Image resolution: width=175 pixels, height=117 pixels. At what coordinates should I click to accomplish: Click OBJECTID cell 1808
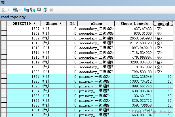tap(24, 33)
